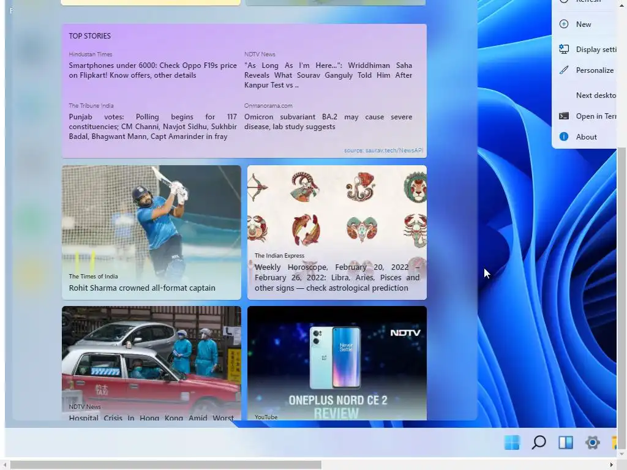The width and height of the screenshot is (627, 470).
Task: Click the TOP STORIES heading
Action: point(89,36)
